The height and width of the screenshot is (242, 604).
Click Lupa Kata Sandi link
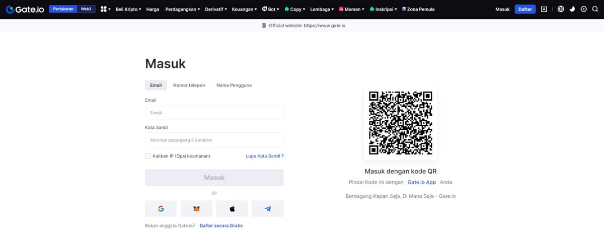coord(265,156)
